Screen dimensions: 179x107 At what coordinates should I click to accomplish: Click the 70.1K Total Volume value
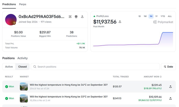(x=82, y=47)
